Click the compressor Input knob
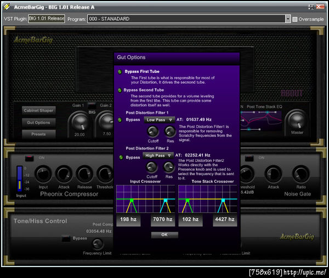The image size is (329, 278). coord(43,174)
